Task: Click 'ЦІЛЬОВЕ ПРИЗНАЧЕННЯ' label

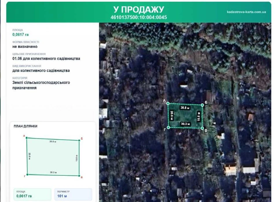Action: point(29,54)
